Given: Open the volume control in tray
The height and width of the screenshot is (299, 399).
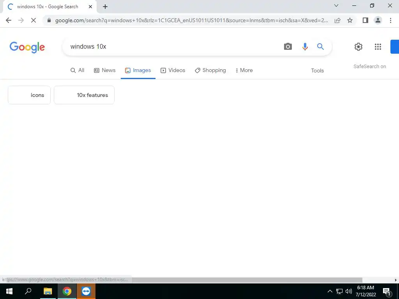Looking at the screenshot, I should (349, 291).
